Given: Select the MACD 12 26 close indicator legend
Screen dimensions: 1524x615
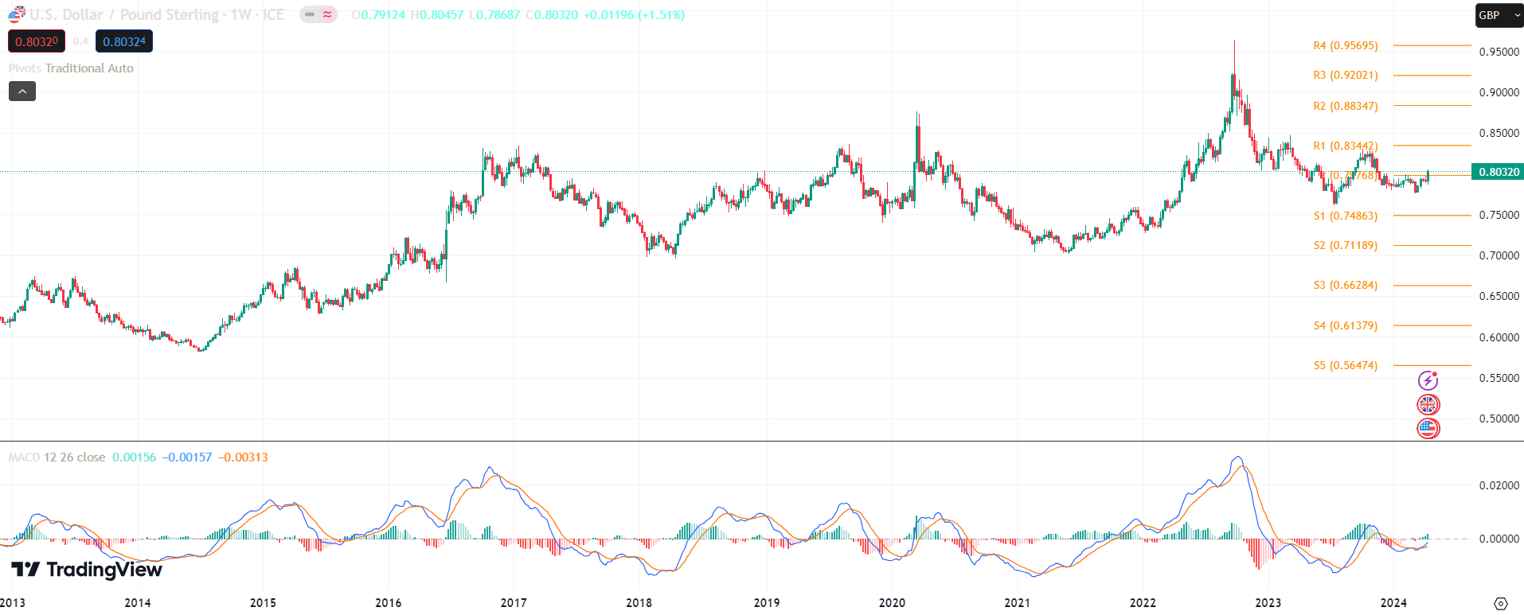Looking at the screenshot, I should click(57, 457).
